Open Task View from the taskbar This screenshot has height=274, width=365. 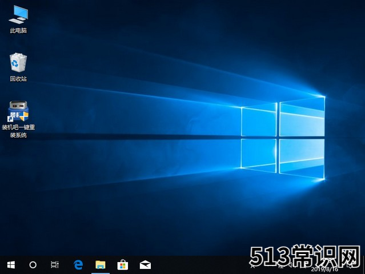coord(55,265)
